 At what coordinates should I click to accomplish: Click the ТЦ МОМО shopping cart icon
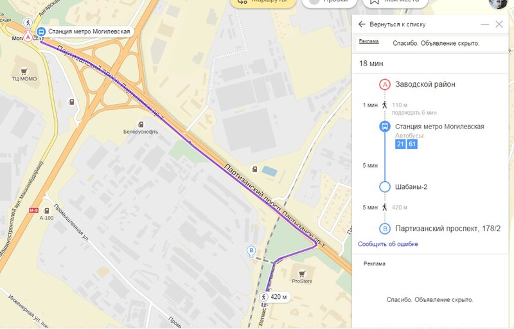click(x=24, y=71)
